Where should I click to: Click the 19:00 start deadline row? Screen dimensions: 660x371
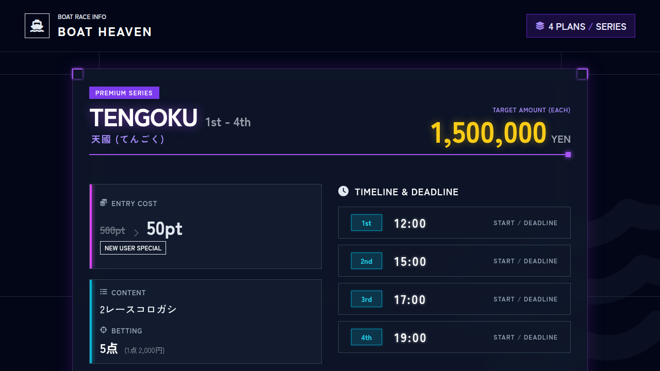(x=454, y=337)
